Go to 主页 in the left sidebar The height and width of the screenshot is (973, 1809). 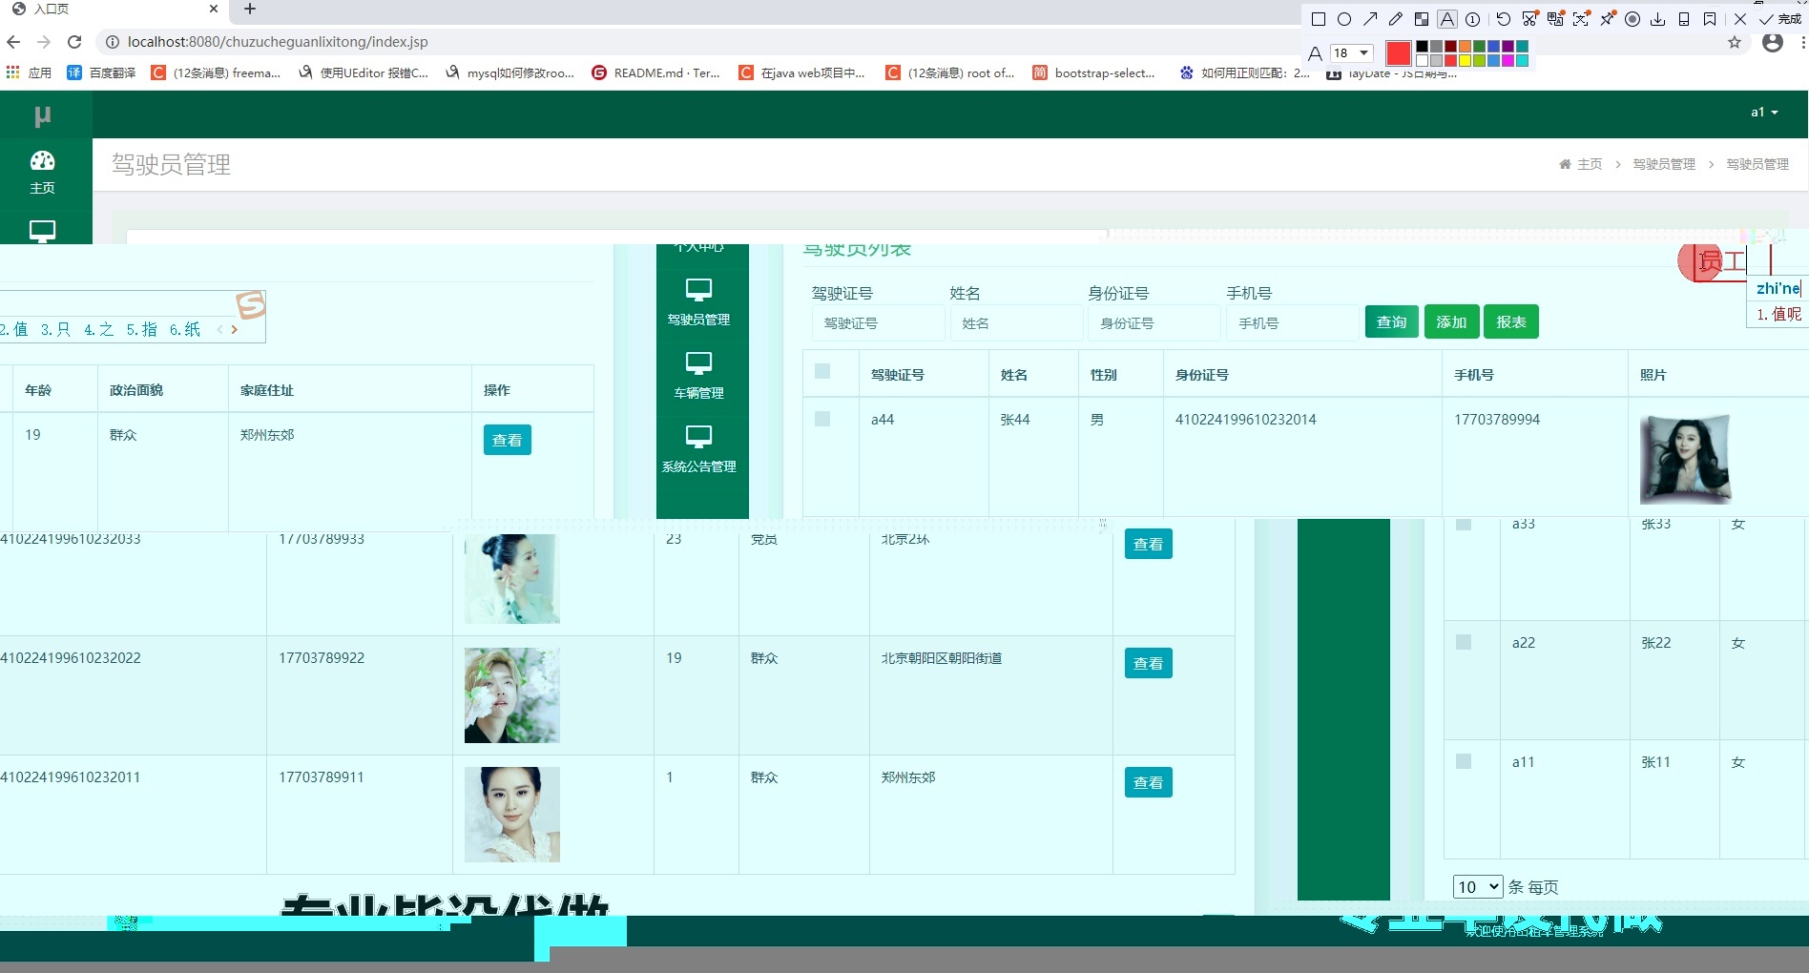point(42,173)
